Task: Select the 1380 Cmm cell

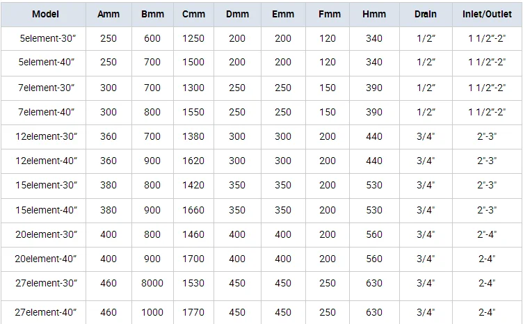Action: pyautogui.click(x=193, y=136)
